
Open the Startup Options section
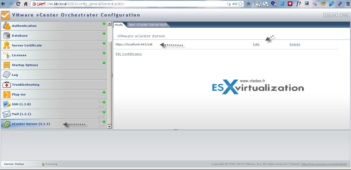coord(54,65)
